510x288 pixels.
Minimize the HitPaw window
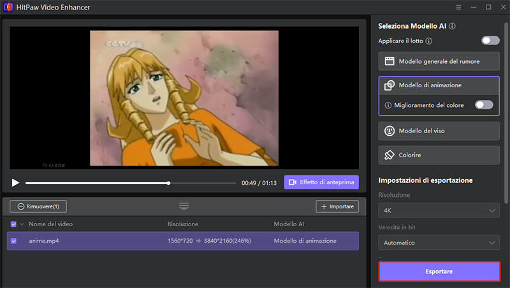pos(474,7)
